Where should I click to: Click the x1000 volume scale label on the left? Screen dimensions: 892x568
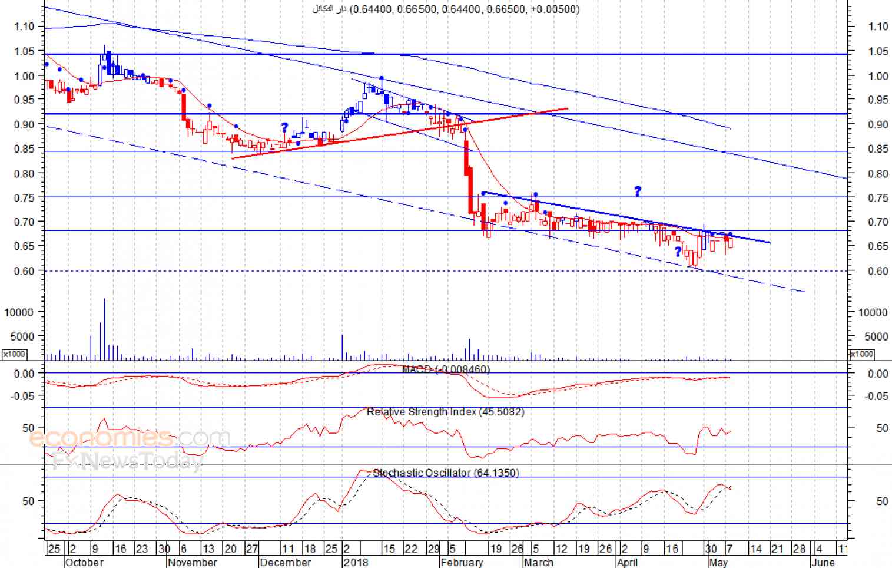(x=14, y=354)
